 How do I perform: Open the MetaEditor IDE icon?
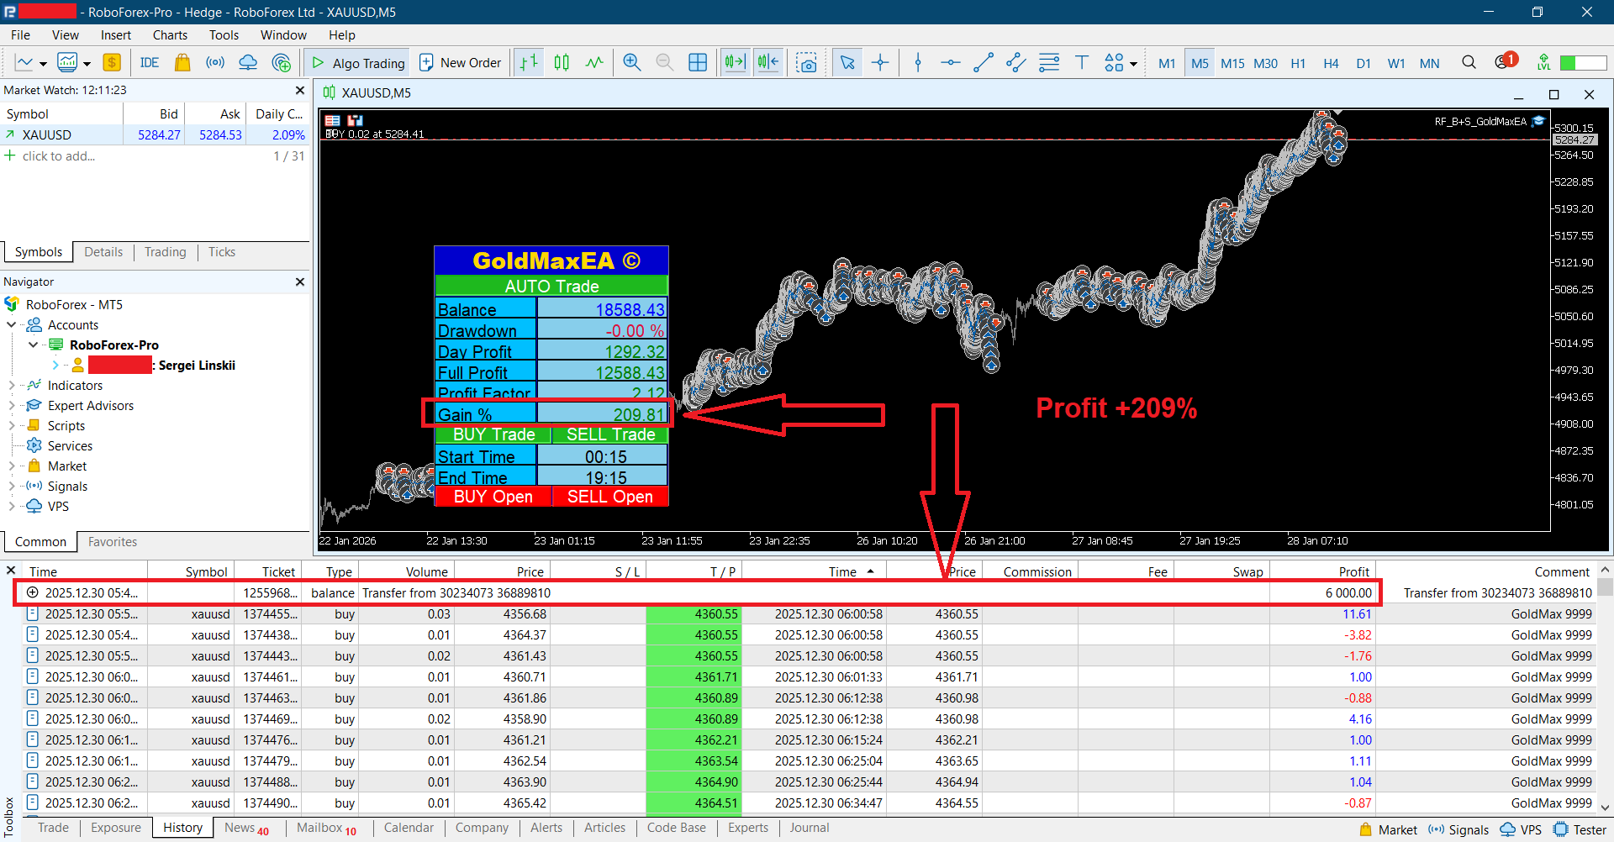point(150,63)
